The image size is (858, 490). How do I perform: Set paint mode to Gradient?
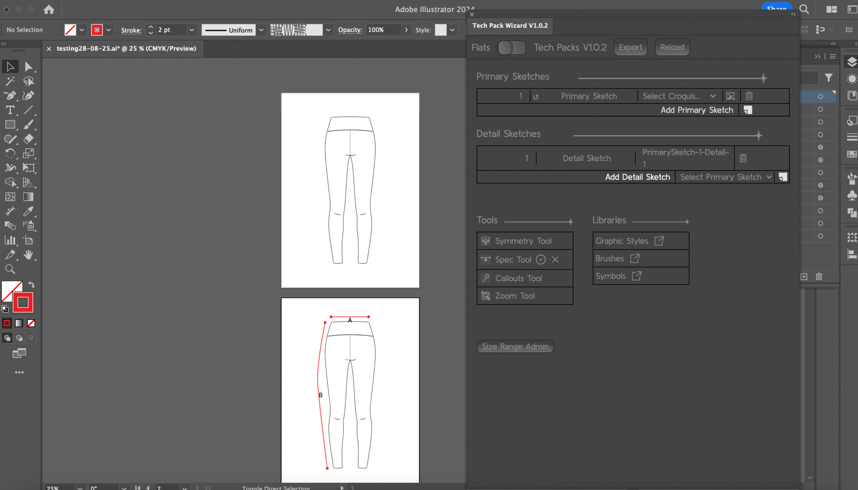point(19,323)
